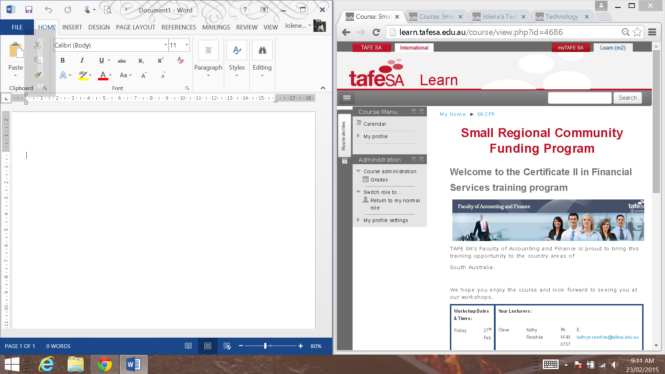Click the Search button on Learn

point(627,98)
